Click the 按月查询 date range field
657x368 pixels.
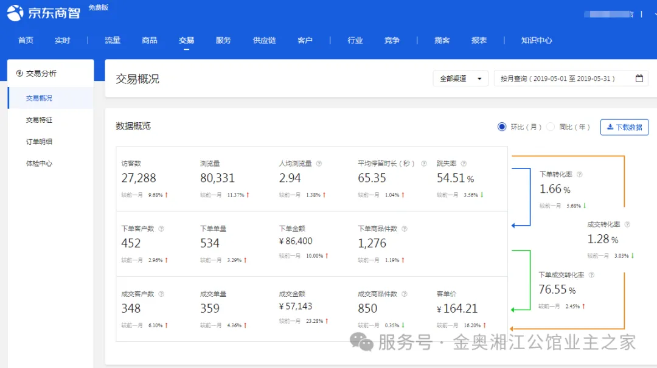click(x=563, y=78)
